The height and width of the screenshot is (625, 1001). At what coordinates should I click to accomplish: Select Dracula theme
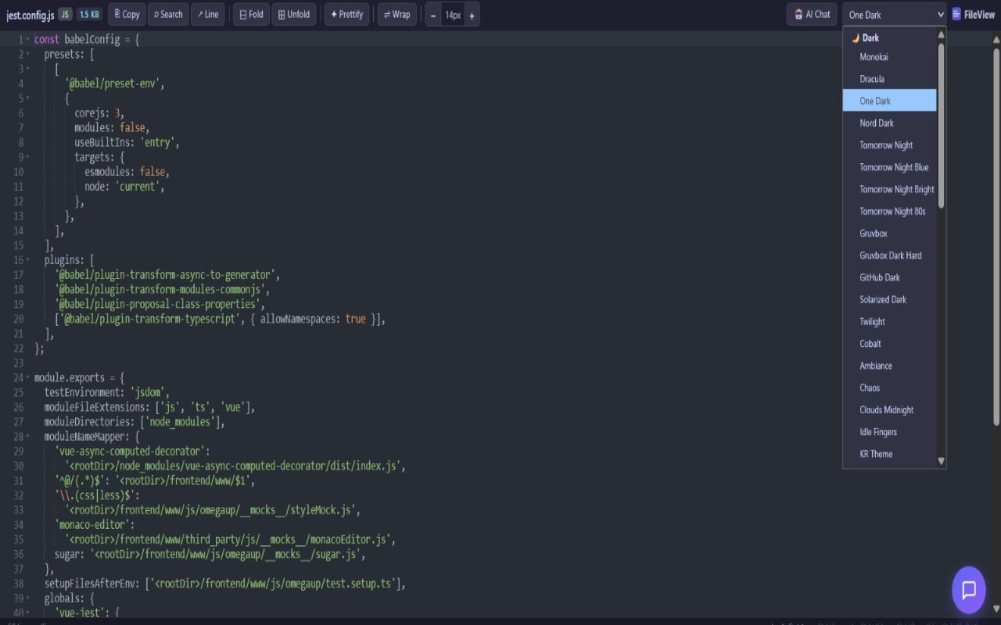click(890, 79)
